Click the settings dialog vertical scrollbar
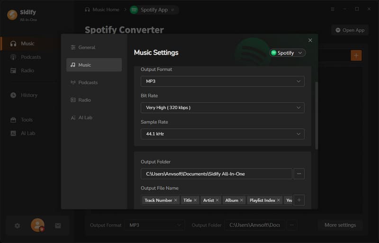 316,115
